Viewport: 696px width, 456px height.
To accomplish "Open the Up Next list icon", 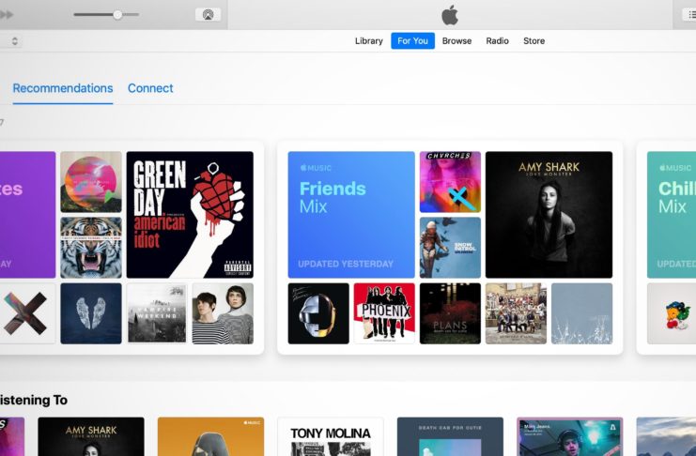I will tap(689, 15).
